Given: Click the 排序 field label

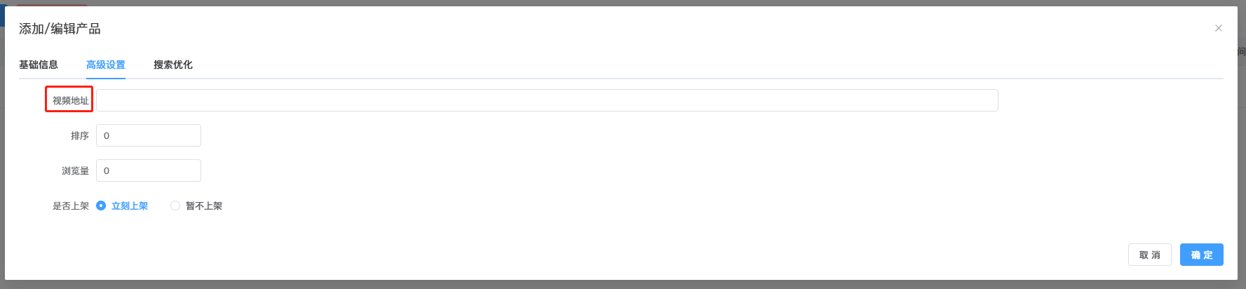Looking at the screenshot, I should pos(80,135).
